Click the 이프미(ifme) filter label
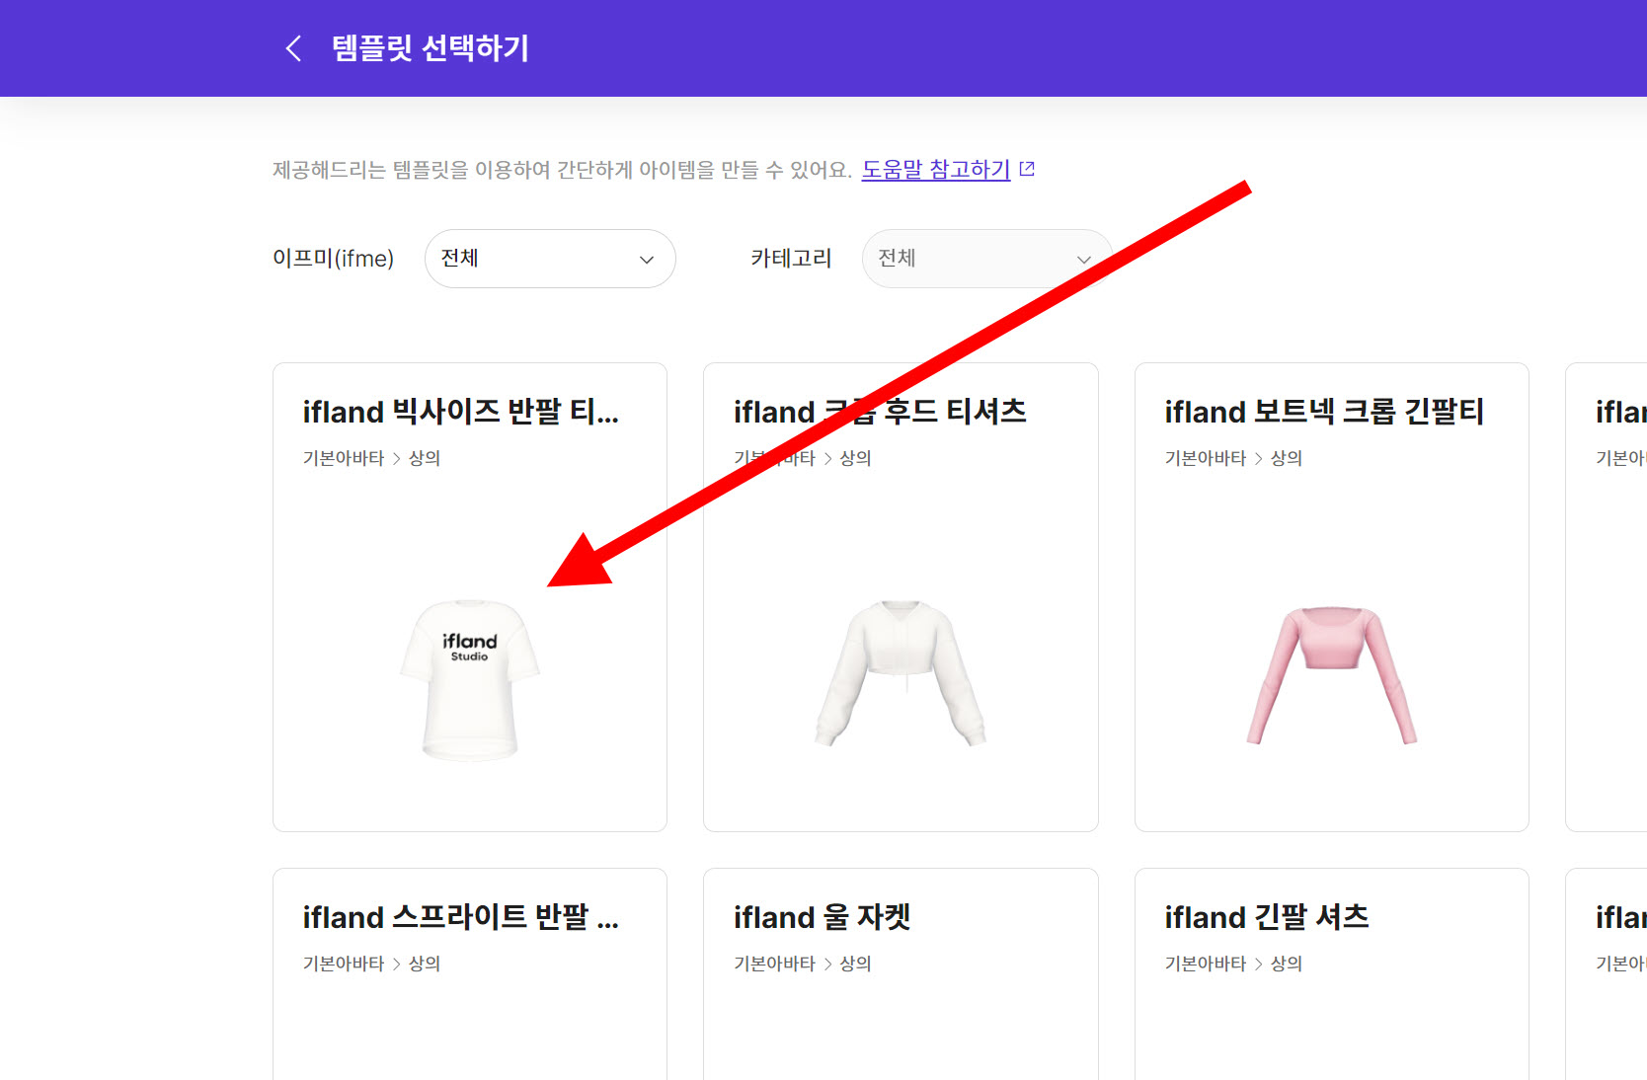This screenshot has height=1080, width=1647. (333, 259)
